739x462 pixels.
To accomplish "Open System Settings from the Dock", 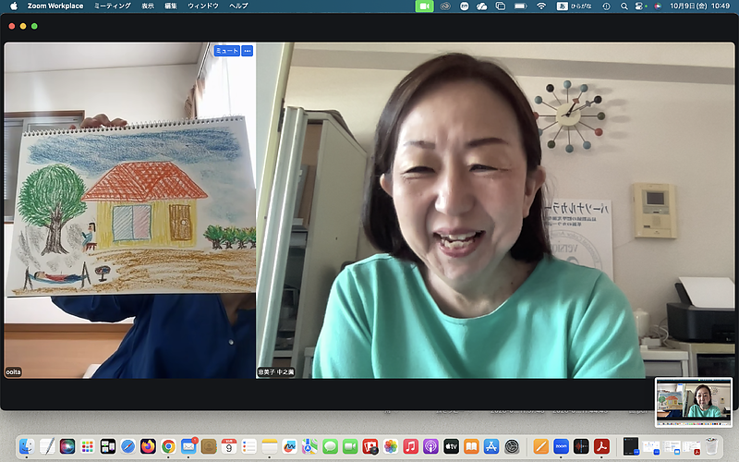I will coord(512,446).
